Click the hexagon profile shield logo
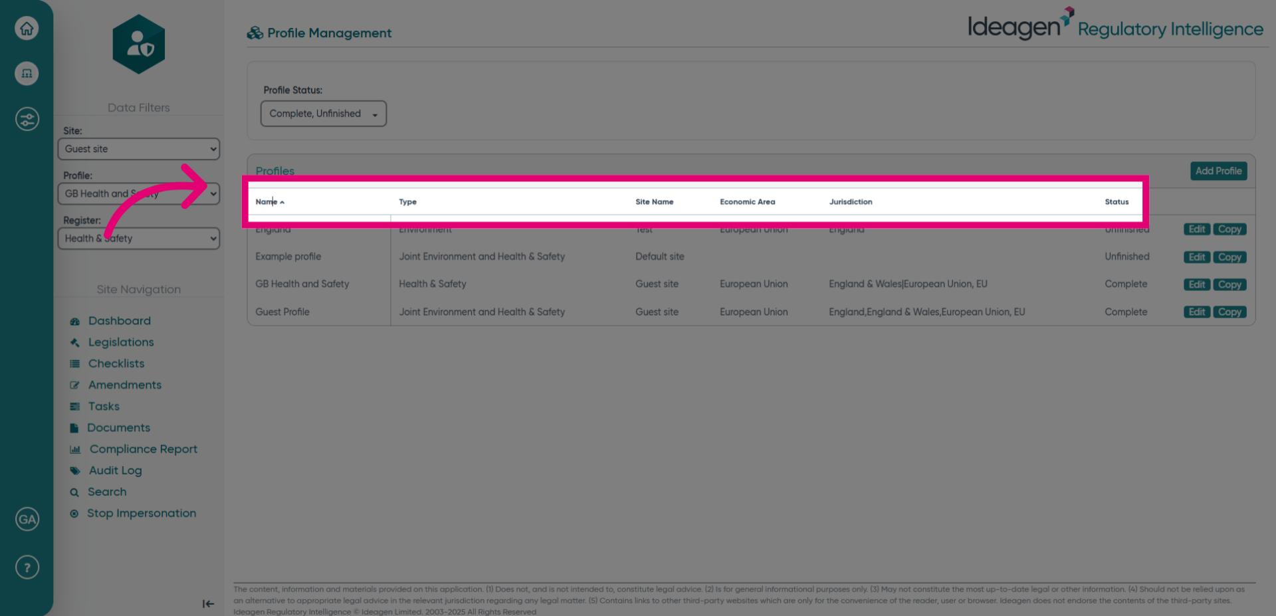This screenshot has width=1276, height=616. (138, 44)
